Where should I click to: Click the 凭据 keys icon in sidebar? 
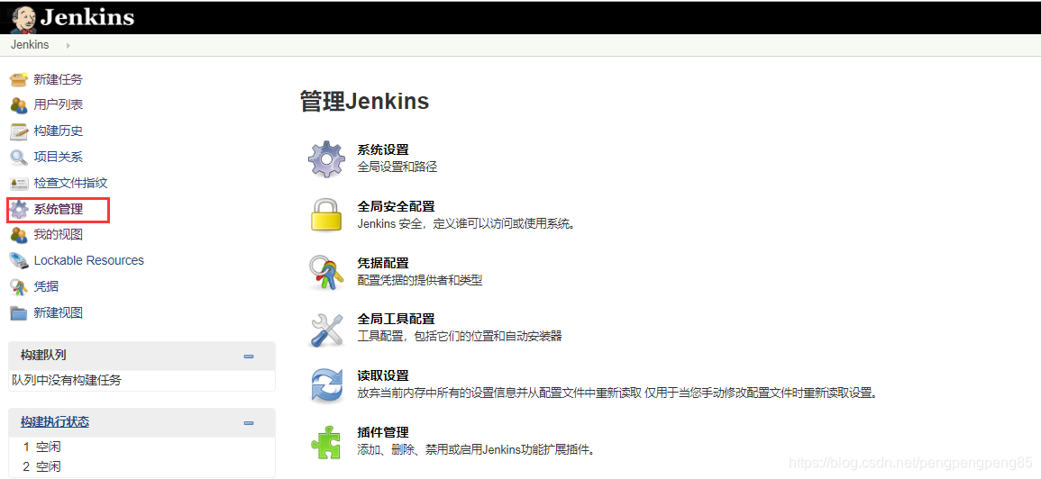click(x=19, y=286)
